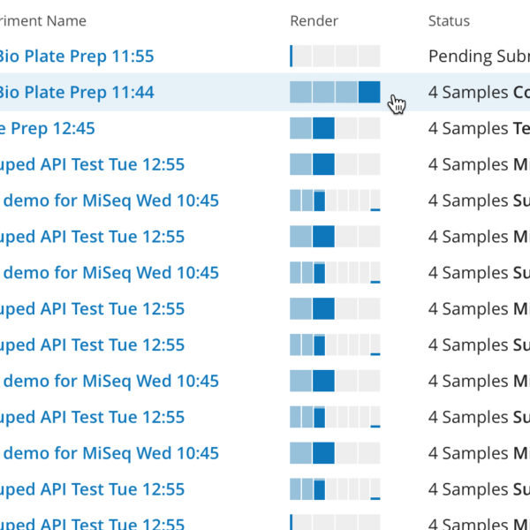Click the dark blue last segment in the Bio Plate Prep 11:44 render bar
The height and width of the screenshot is (530, 530).
(x=369, y=93)
